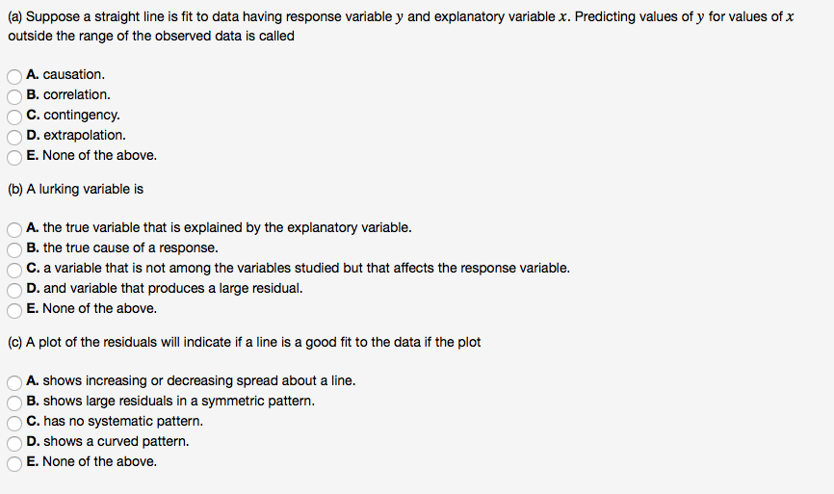Choose E None of the above in part (c)
Image resolution: width=834 pixels, height=494 pixels.
pyautogui.click(x=14, y=464)
